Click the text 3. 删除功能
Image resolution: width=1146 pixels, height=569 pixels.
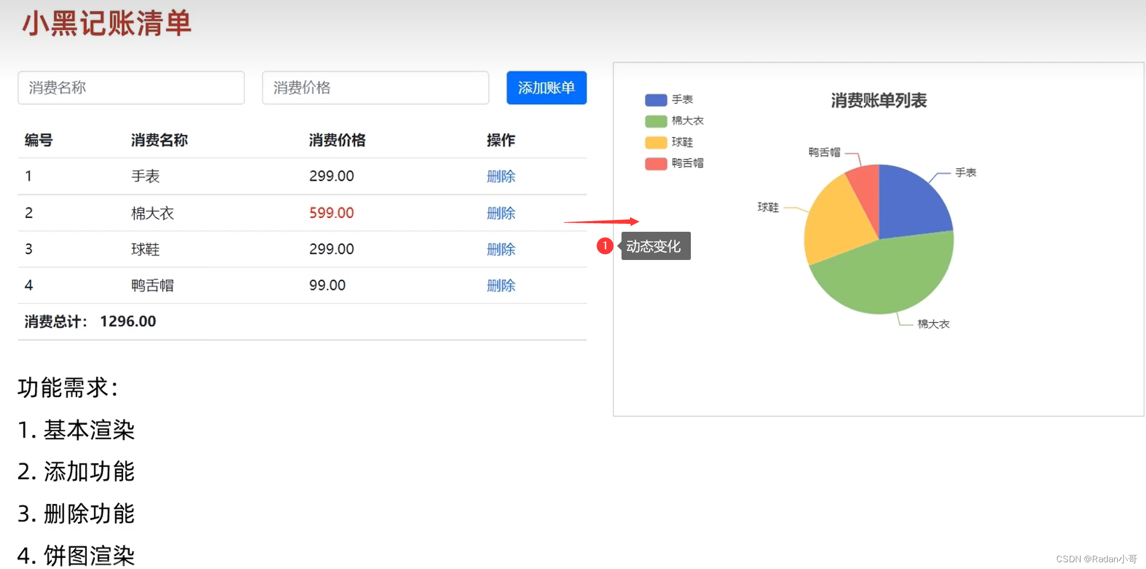click(x=76, y=514)
